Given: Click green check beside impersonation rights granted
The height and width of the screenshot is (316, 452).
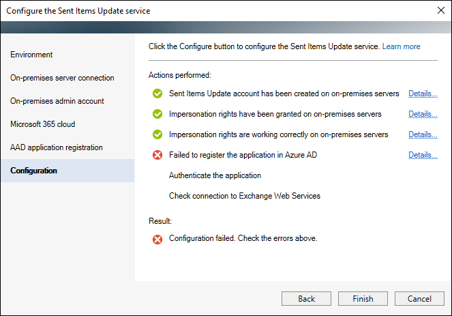Looking at the screenshot, I should coord(157,114).
